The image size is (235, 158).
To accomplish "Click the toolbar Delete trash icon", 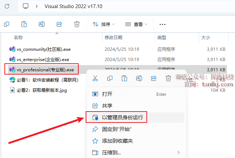I will point(77,24).
